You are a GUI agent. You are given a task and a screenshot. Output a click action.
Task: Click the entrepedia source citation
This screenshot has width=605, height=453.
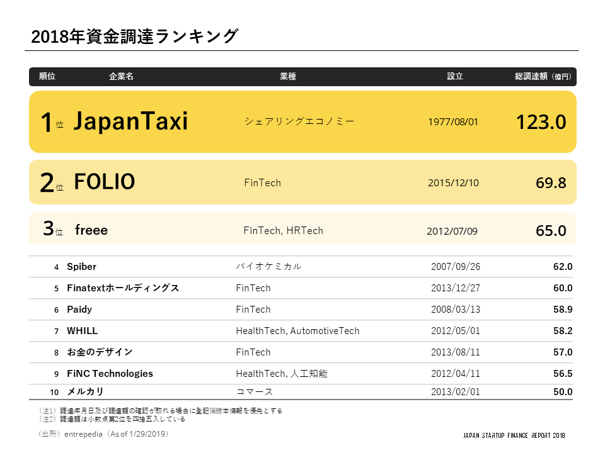coord(104,434)
